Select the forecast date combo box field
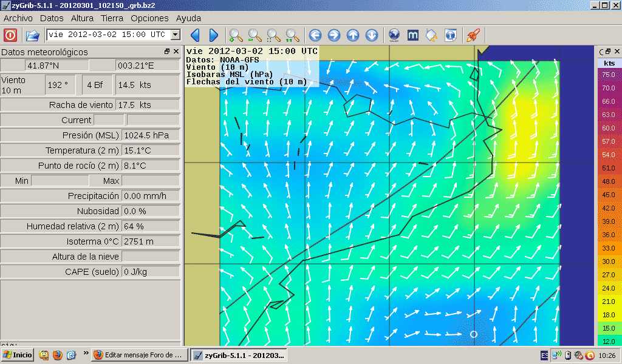Image resolution: width=622 pixels, height=364 pixels. coord(114,35)
